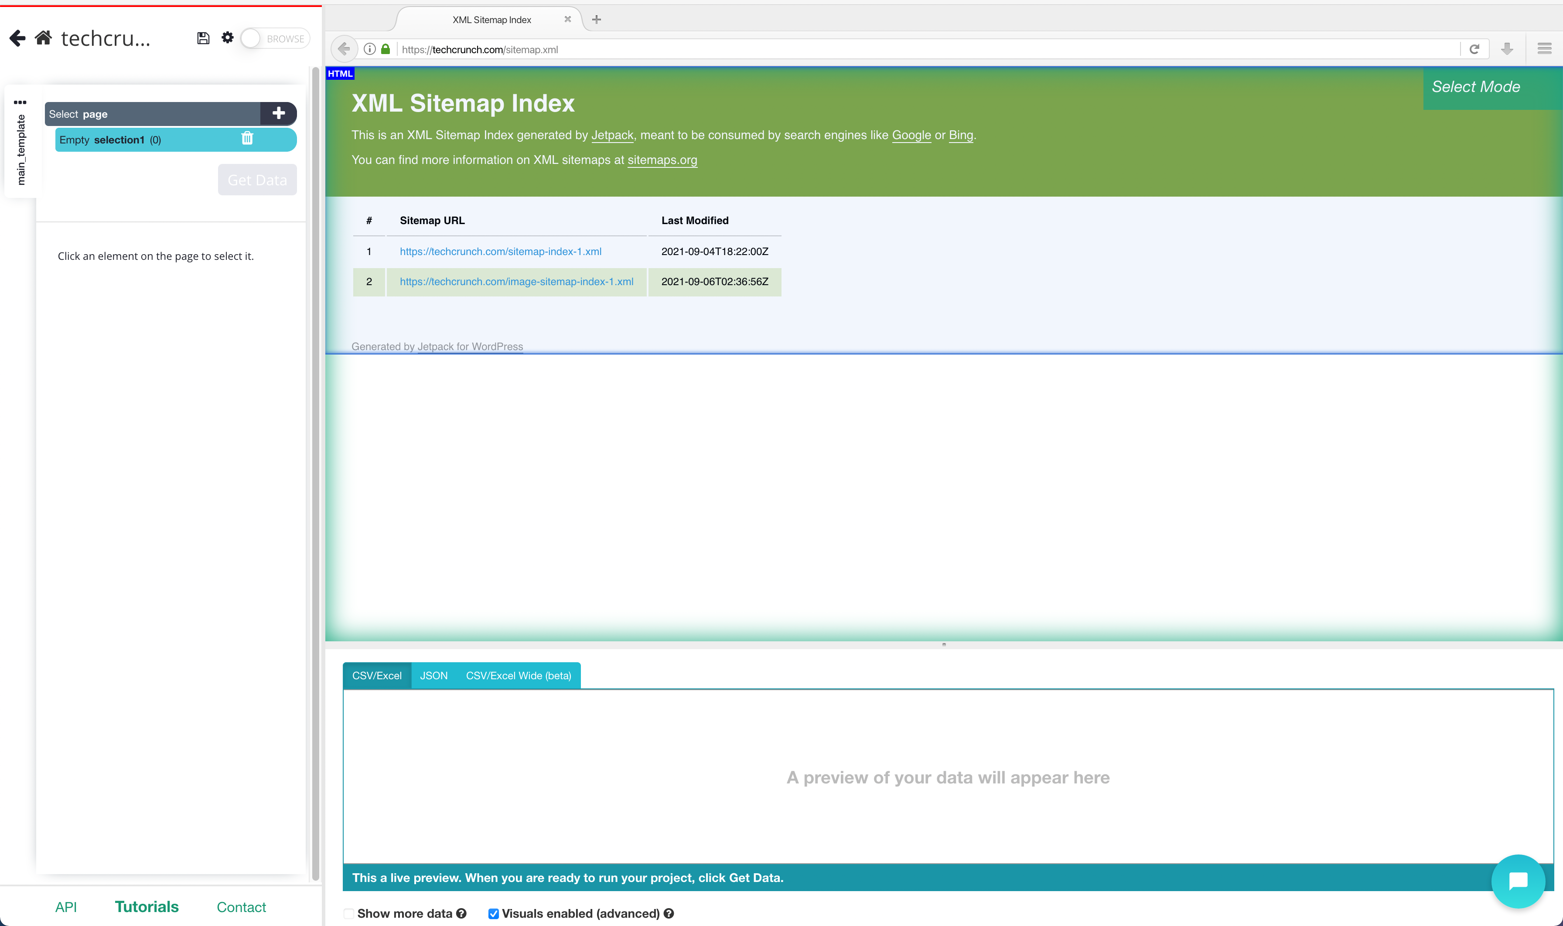Click the blue HTML tag badge
Viewport: 1563px width, 926px height.
(340, 74)
